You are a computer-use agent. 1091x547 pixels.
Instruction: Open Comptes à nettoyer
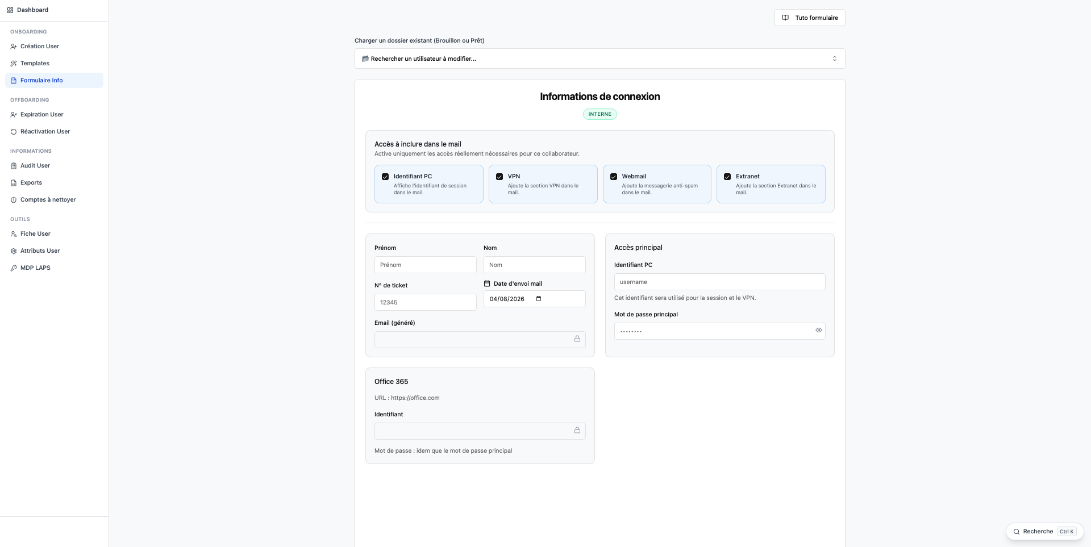(x=54, y=200)
